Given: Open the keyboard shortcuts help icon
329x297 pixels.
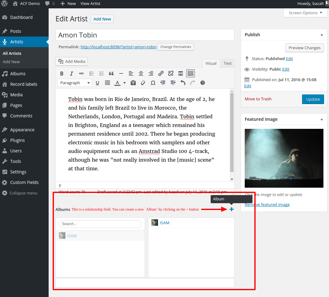Looking at the screenshot, I should 203,83.
